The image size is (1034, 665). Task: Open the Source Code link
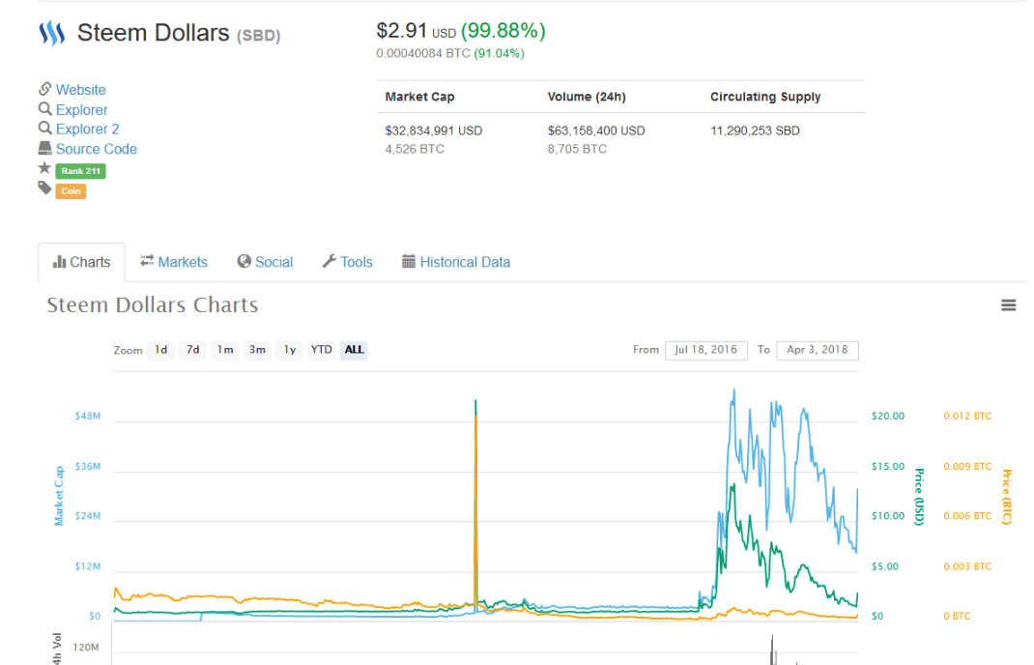click(x=97, y=149)
